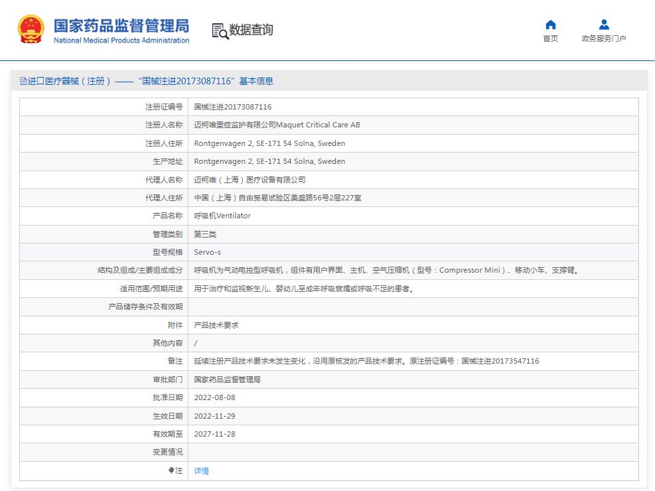Click the national emblem logo
The image size is (655, 491).
(31, 31)
